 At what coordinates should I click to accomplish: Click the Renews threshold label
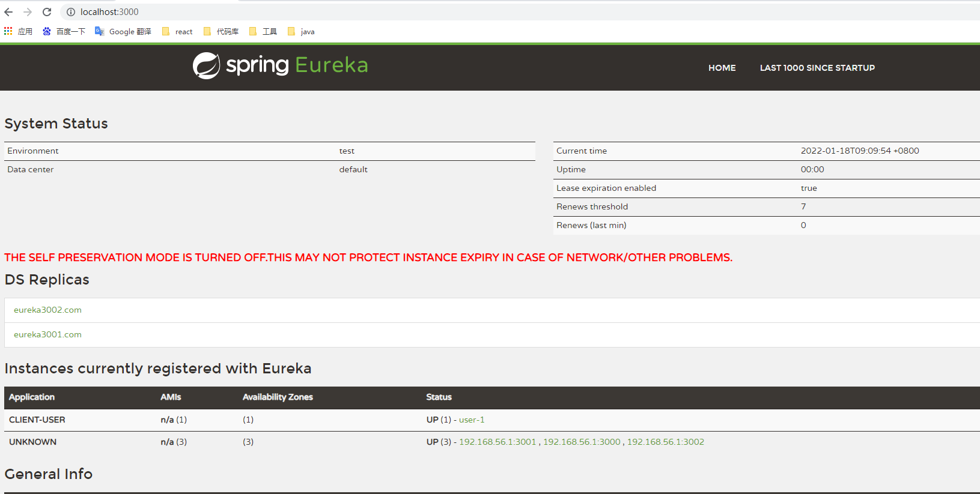click(592, 206)
